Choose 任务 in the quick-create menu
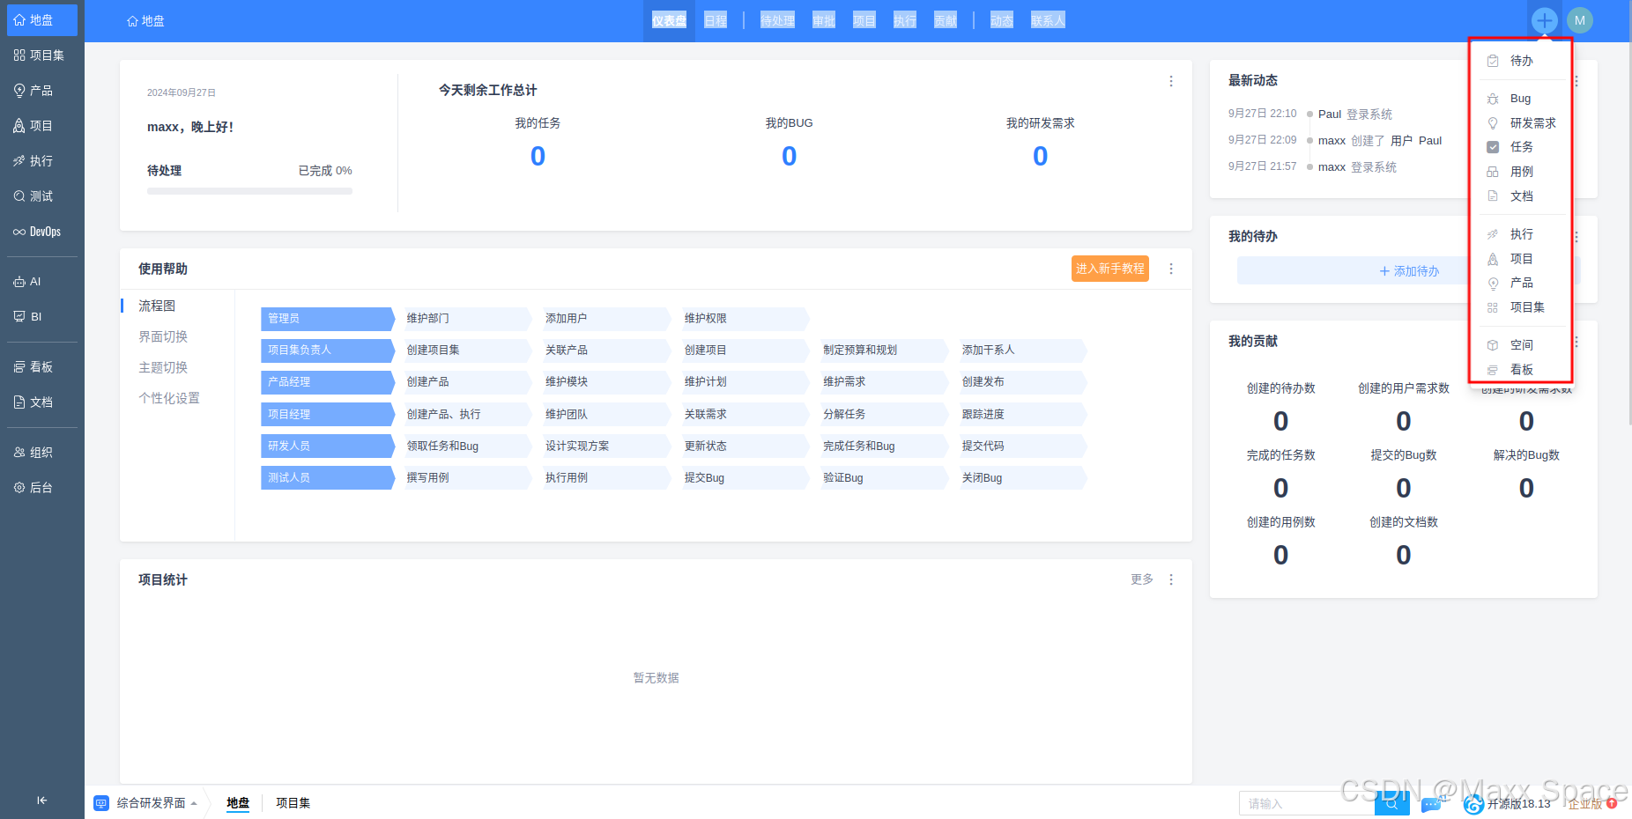The height and width of the screenshot is (819, 1632). 1521,147
